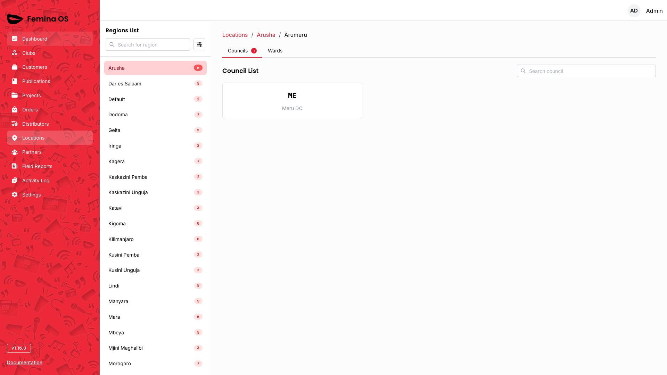Click the Arusha count badge showing 6
Image resolution: width=667 pixels, height=375 pixels.
(198, 68)
